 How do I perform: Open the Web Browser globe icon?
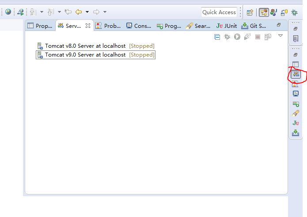click(x=8, y=12)
